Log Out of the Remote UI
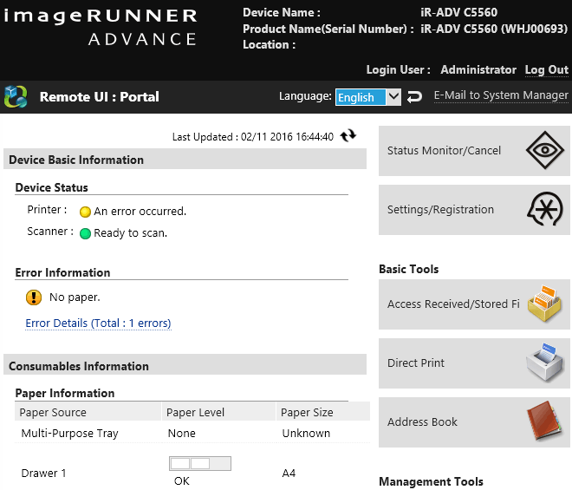The image size is (572, 490). [x=547, y=69]
